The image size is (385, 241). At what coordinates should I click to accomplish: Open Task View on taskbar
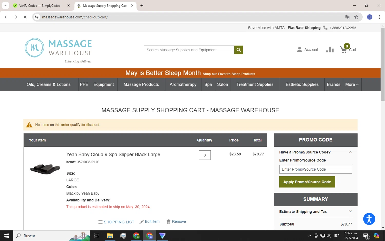[x=97, y=236]
